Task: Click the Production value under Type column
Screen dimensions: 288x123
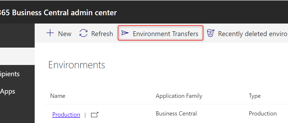Action: 263,114
